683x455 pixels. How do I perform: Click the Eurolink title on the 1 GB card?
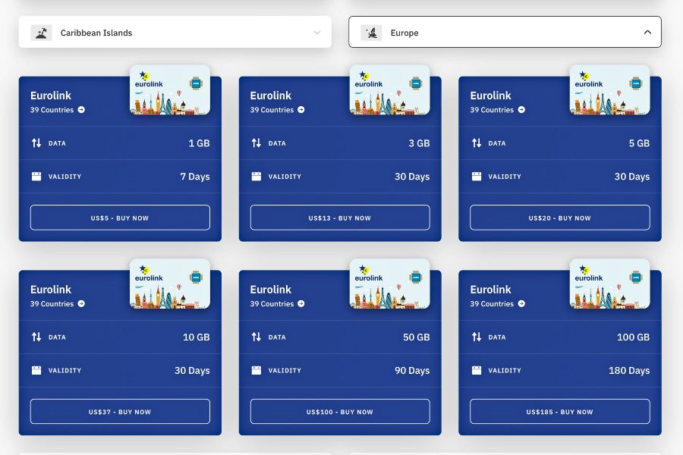click(x=51, y=96)
